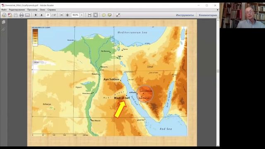Image resolution: width=265 pixels, height=149 pixels.
Task: Click the 'Mediterranean Sea' label on map
Action: pyautogui.click(x=132, y=32)
